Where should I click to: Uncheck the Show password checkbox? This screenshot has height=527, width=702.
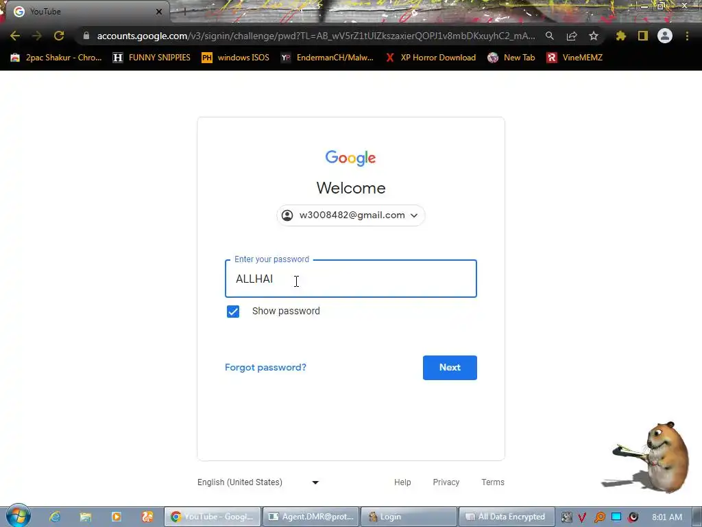233,312
